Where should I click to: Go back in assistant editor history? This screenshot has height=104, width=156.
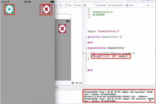(x=88, y=5)
